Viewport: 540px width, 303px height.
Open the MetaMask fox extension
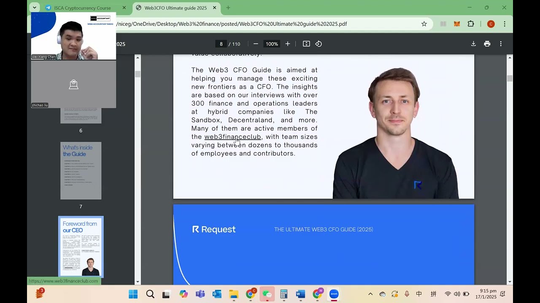tap(457, 24)
